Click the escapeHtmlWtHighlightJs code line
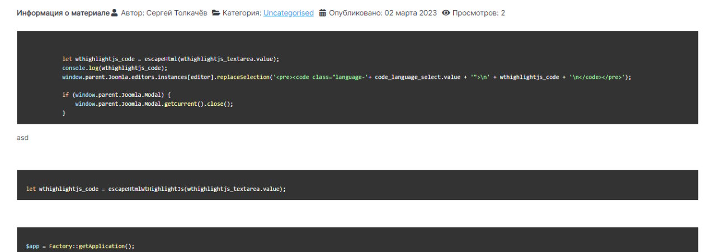 click(156, 189)
